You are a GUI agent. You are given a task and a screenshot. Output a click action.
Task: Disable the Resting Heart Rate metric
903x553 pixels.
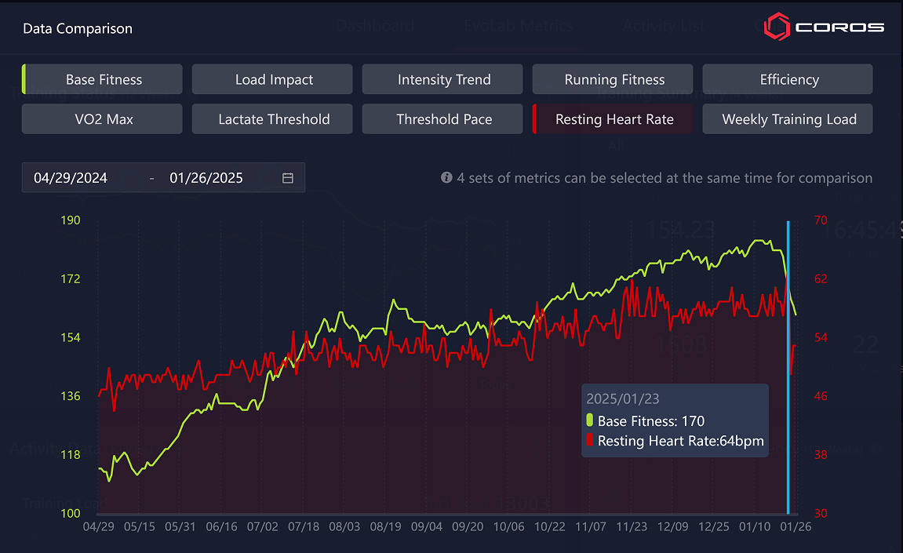614,119
